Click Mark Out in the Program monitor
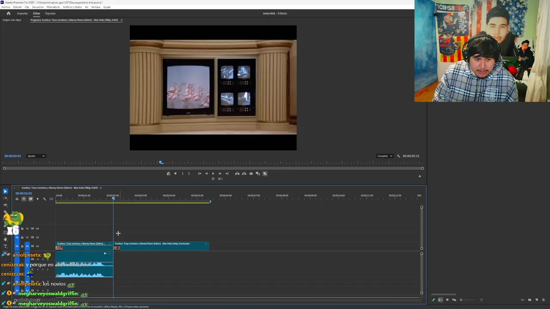Image resolution: width=550 pixels, height=309 pixels. pyautogui.click(x=189, y=173)
